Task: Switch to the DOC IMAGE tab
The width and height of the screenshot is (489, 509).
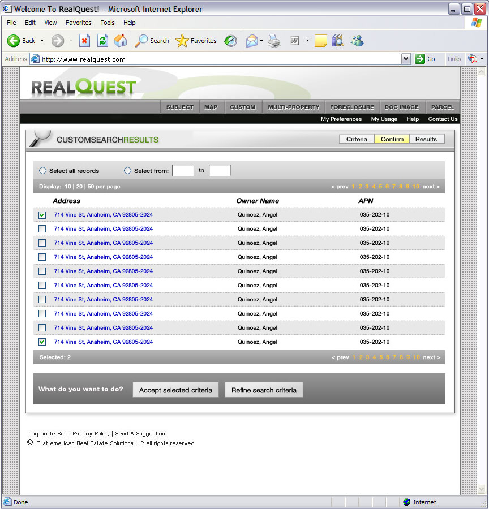Action: pyautogui.click(x=402, y=107)
